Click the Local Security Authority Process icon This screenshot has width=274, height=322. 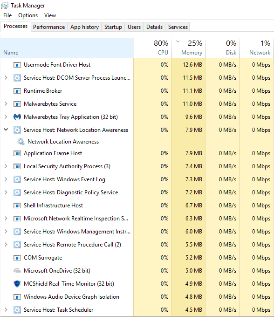17,166
